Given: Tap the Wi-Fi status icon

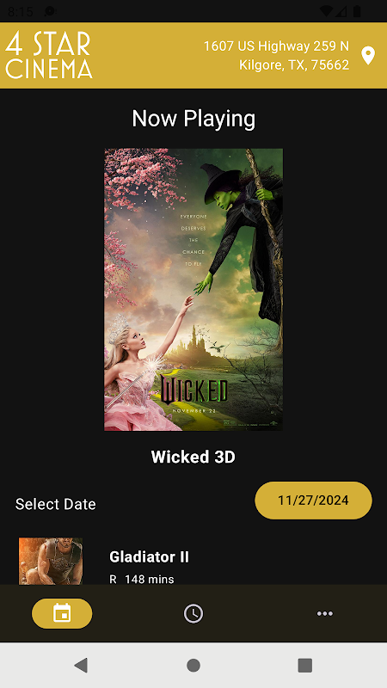Looking at the screenshot, I should [x=326, y=11].
